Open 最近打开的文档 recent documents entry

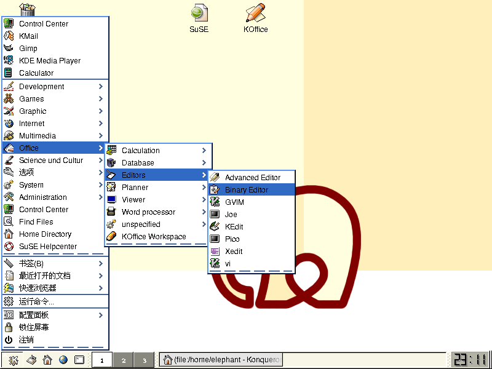pyautogui.click(x=55, y=276)
